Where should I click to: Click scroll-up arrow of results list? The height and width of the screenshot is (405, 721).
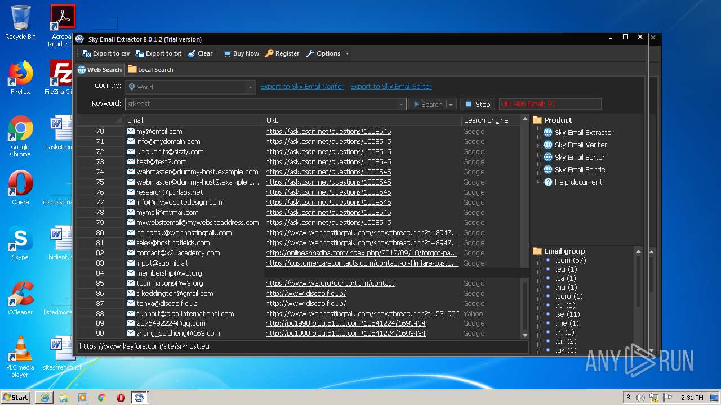point(526,119)
